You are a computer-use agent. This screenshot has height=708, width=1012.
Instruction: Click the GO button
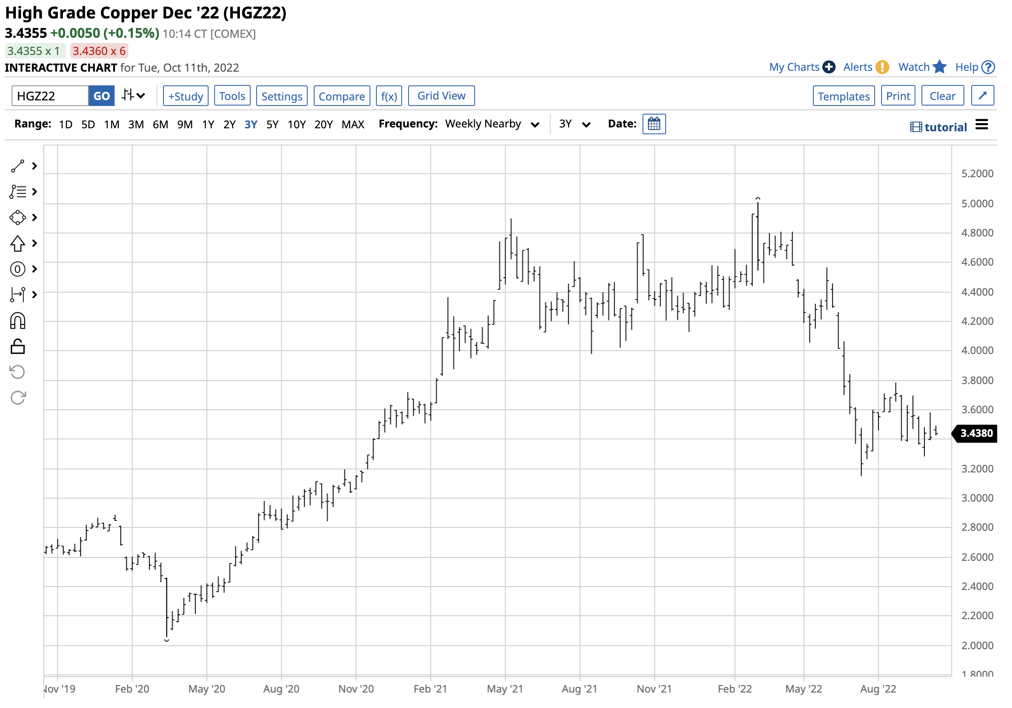pyautogui.click(x=101, y=96)
